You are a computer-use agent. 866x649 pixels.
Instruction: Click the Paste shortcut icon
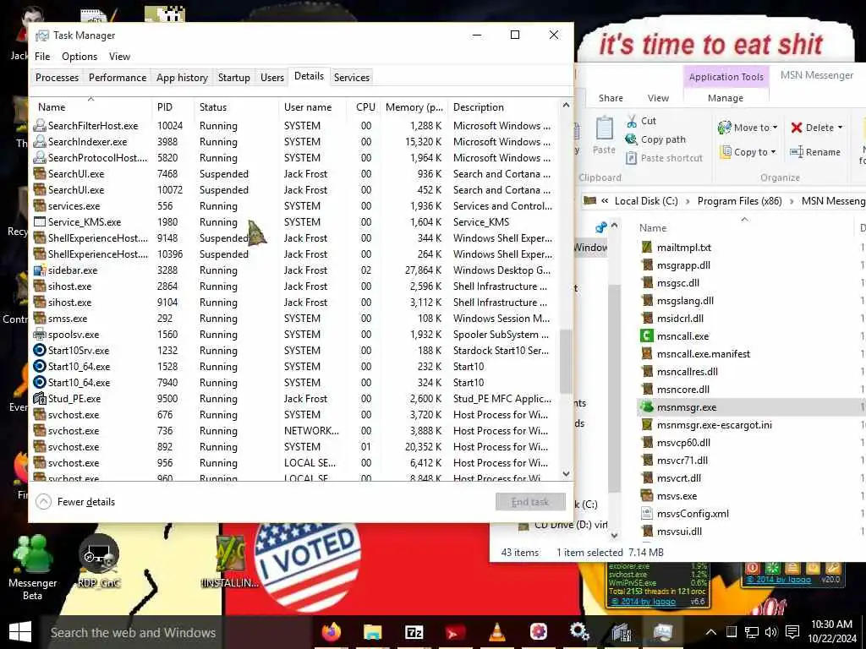point(631,158)
